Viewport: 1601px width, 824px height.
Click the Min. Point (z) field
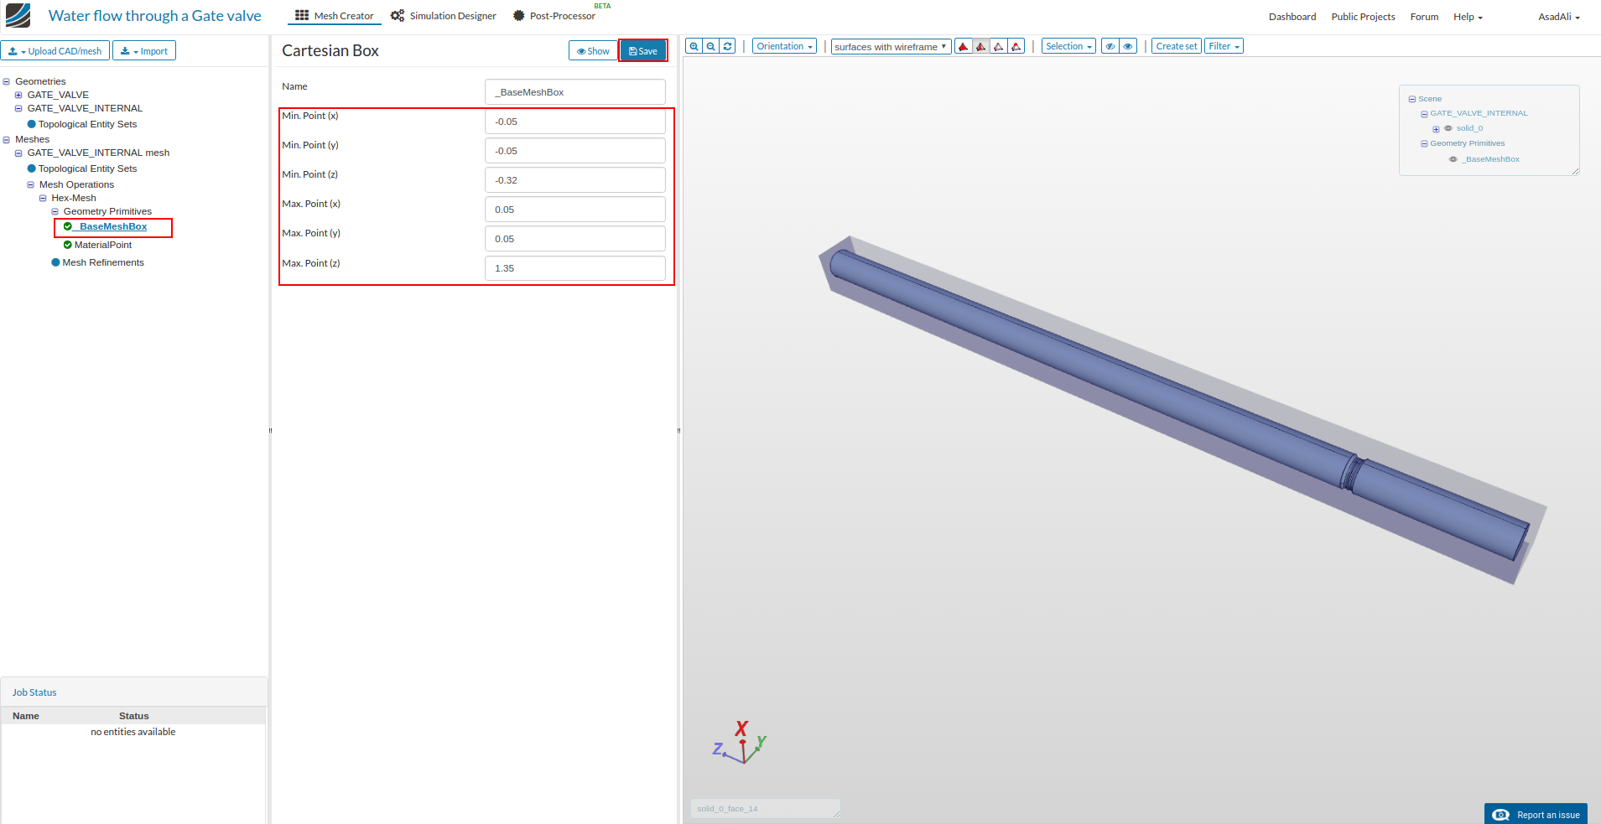pyautogui.click(x=575, y=180)
